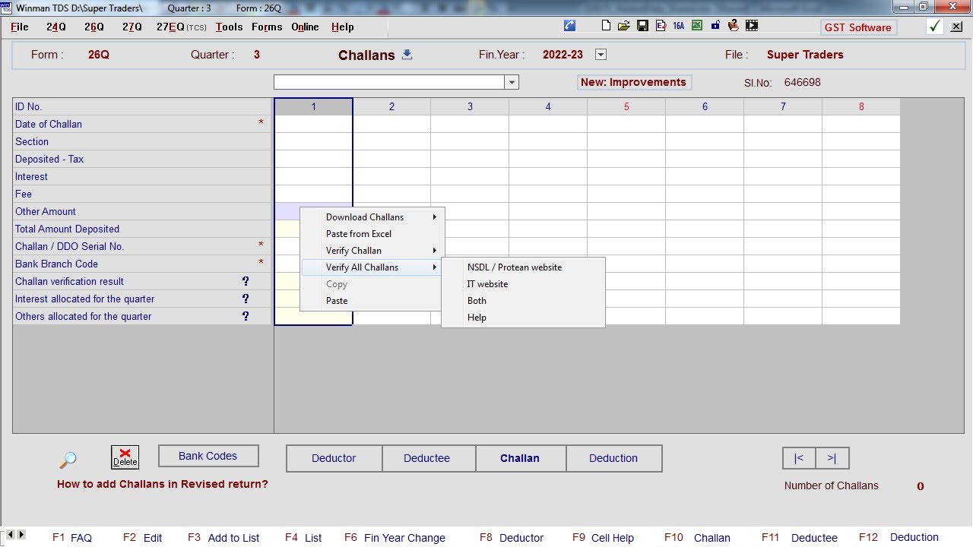Expand Download Challans submenu
The width and height of the screenshot is (973, 547).
pyautogui.click(x=371, y=217)
